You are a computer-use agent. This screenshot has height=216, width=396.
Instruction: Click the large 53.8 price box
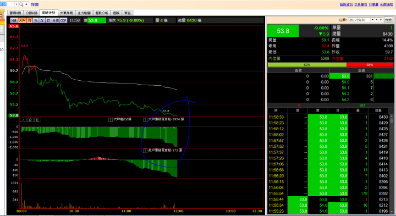coord(283,31)
